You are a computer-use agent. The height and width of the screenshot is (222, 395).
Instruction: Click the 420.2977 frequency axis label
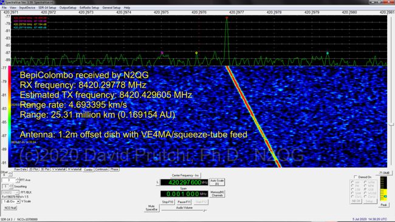click(236, 12)
